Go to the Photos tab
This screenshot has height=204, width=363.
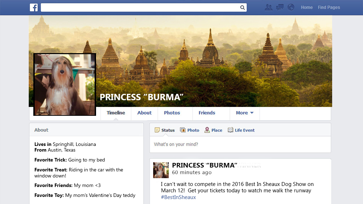point(172,113)
